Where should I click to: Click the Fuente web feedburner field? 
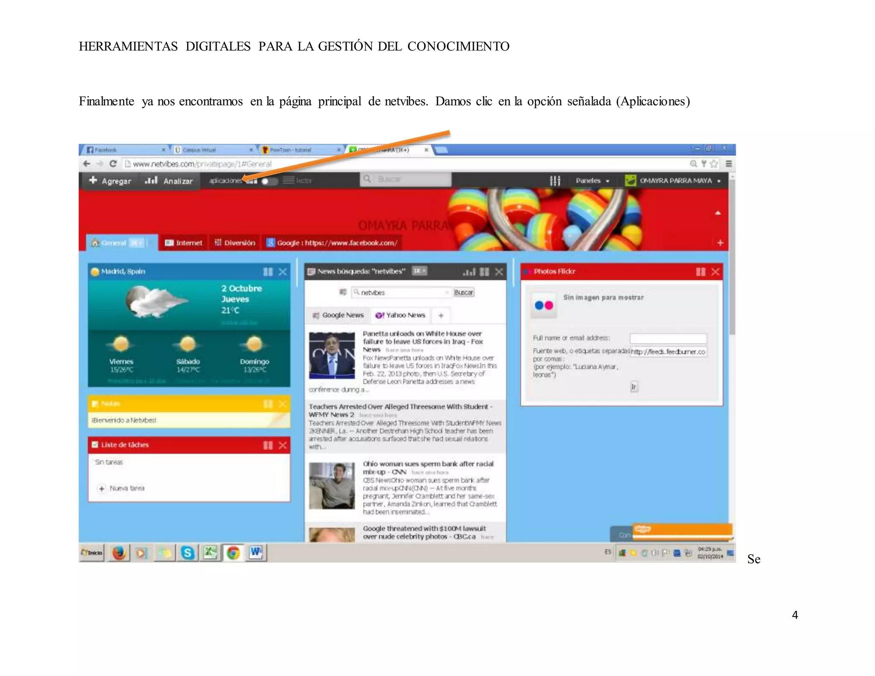point(668,352)
